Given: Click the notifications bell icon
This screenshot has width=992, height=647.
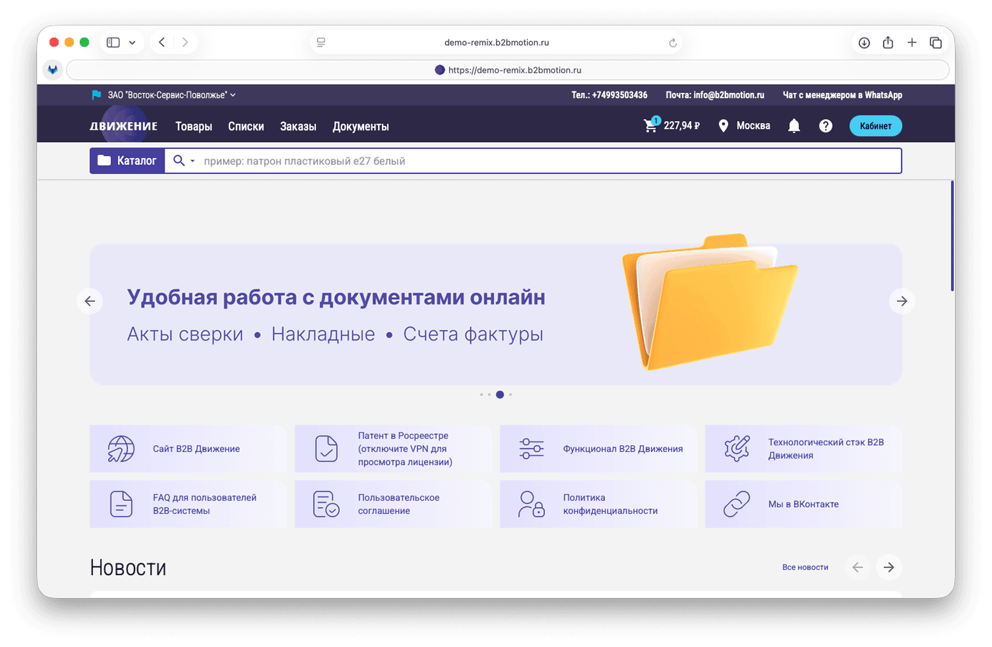Looking at the screenshot, I should (x=794, y=126).
